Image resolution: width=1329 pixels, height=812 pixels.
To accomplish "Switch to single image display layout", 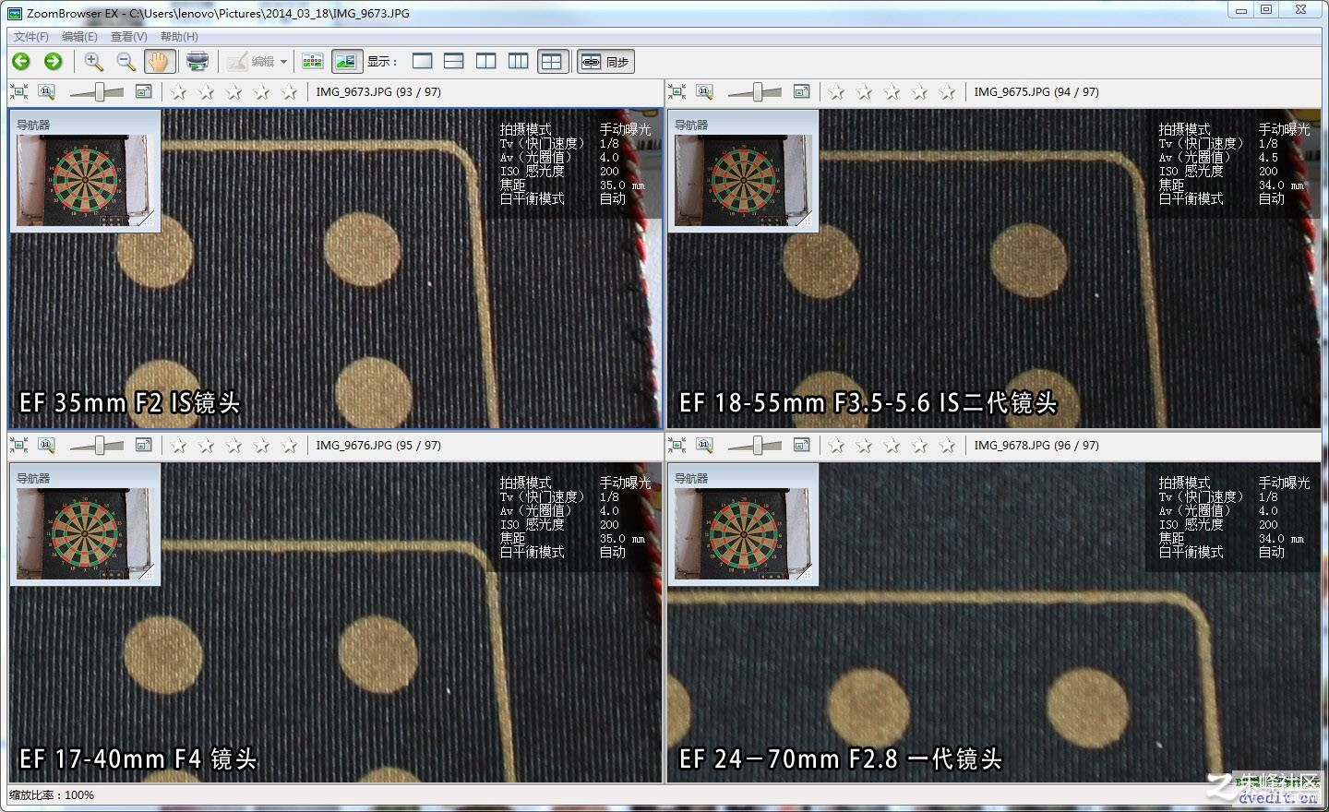I will click(423, 62).
